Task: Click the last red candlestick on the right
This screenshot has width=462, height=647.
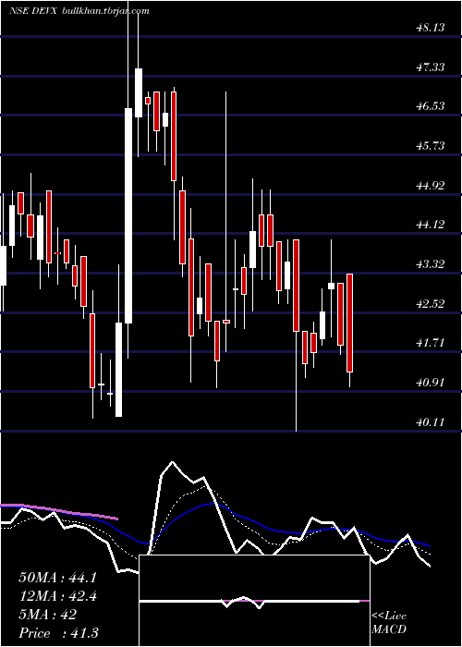Action: click(350, 323)
